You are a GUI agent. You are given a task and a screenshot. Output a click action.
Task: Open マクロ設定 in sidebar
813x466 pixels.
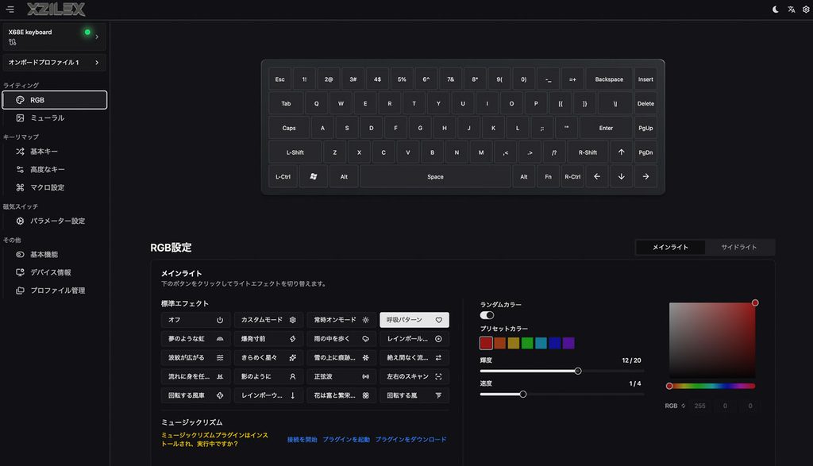[55, 187]
